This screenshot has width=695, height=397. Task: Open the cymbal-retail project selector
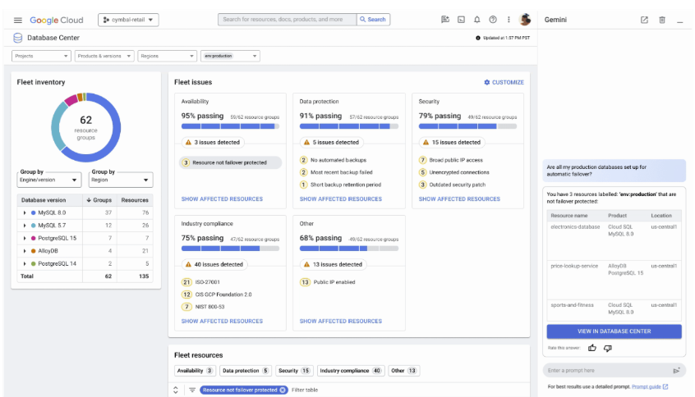(x=129, y=20)
